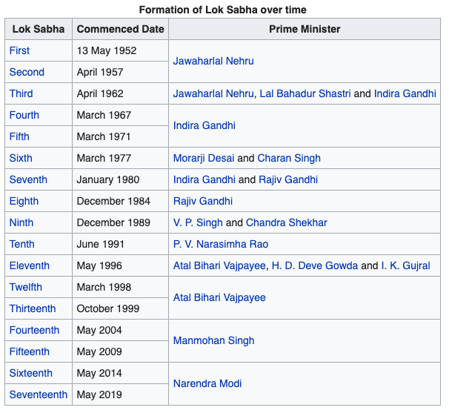The height and width of the screenshot is (413, 449).
Task: Click Atal Bihari Vajpayee in the Eleventh row
Action: [x=219, y=265]
